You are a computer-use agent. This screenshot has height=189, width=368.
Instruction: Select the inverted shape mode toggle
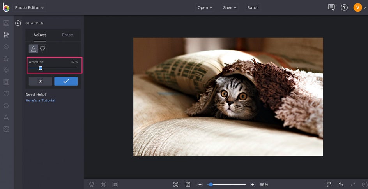point(42,49)
